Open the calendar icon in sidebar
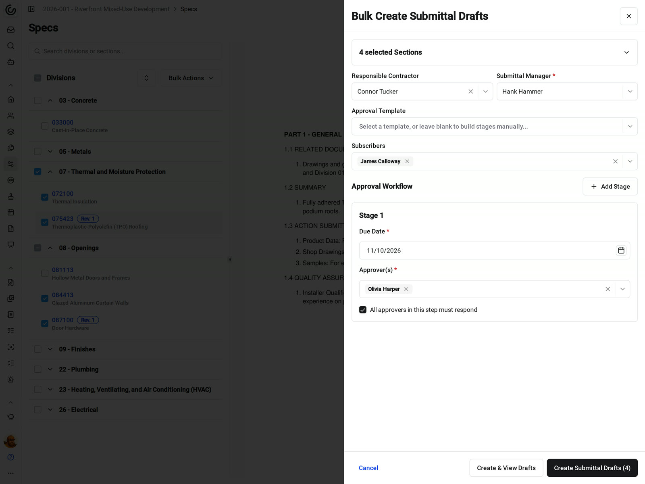Screen dimensions: 645x484 coord(11,212)
